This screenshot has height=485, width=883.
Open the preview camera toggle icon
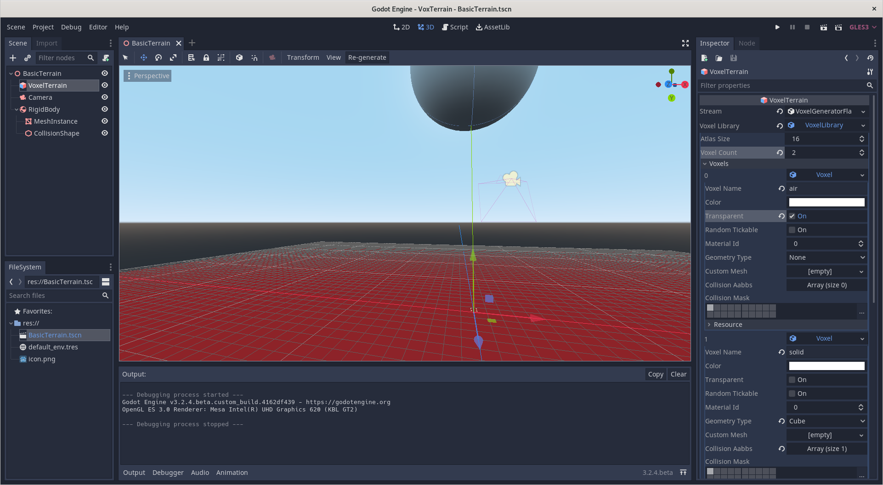pos(272,57)
